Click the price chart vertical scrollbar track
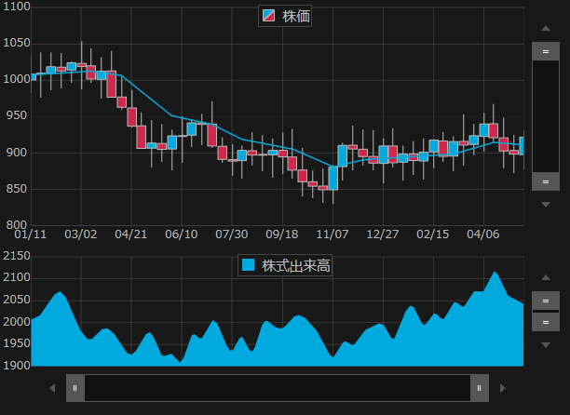 [546, 116]
